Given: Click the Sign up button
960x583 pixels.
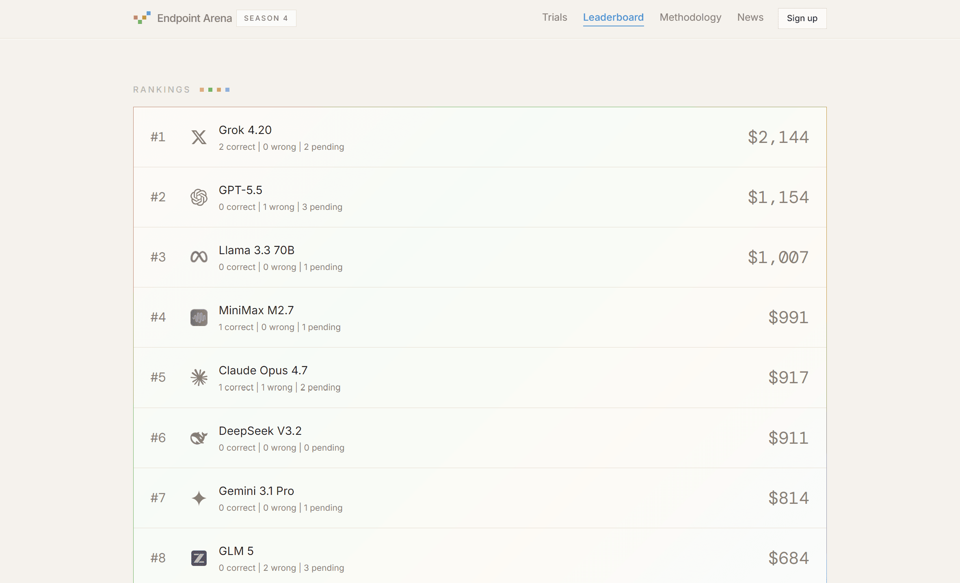Looking at the screenshot, I should pyautogui.click(x=802, y=18).
